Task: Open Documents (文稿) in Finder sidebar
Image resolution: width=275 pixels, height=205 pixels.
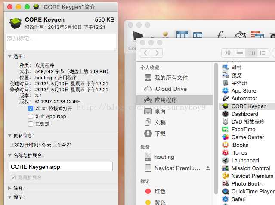Action: (x=174, y=122)
